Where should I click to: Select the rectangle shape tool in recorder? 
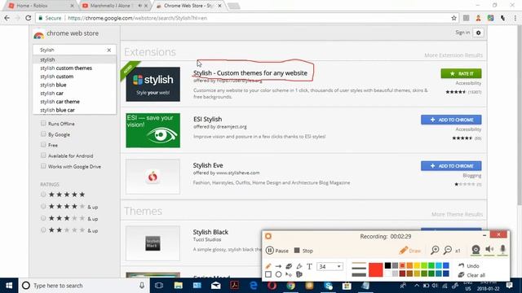click(268, 274)
